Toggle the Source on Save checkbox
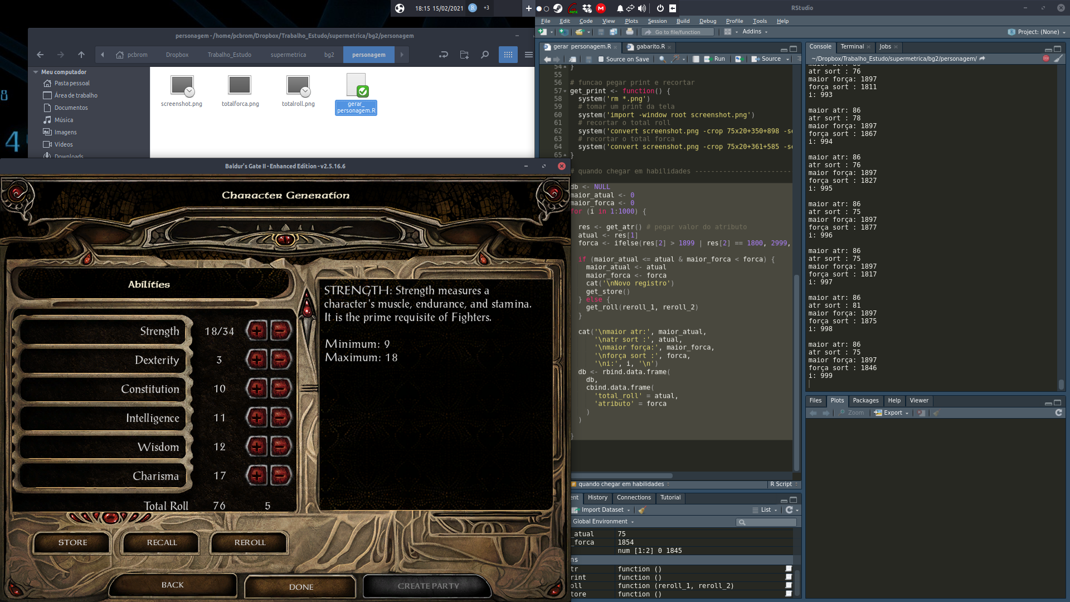Screen dimensions: 1070x602 601,59
